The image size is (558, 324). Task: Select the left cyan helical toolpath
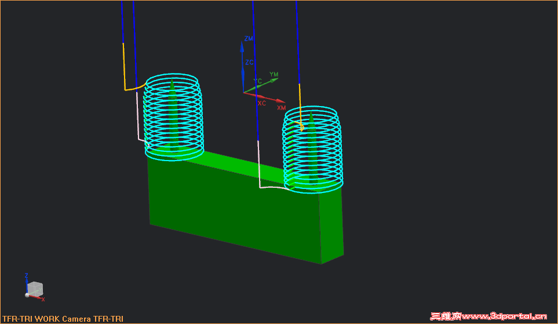pyautogui.click(x=173, y=117)
